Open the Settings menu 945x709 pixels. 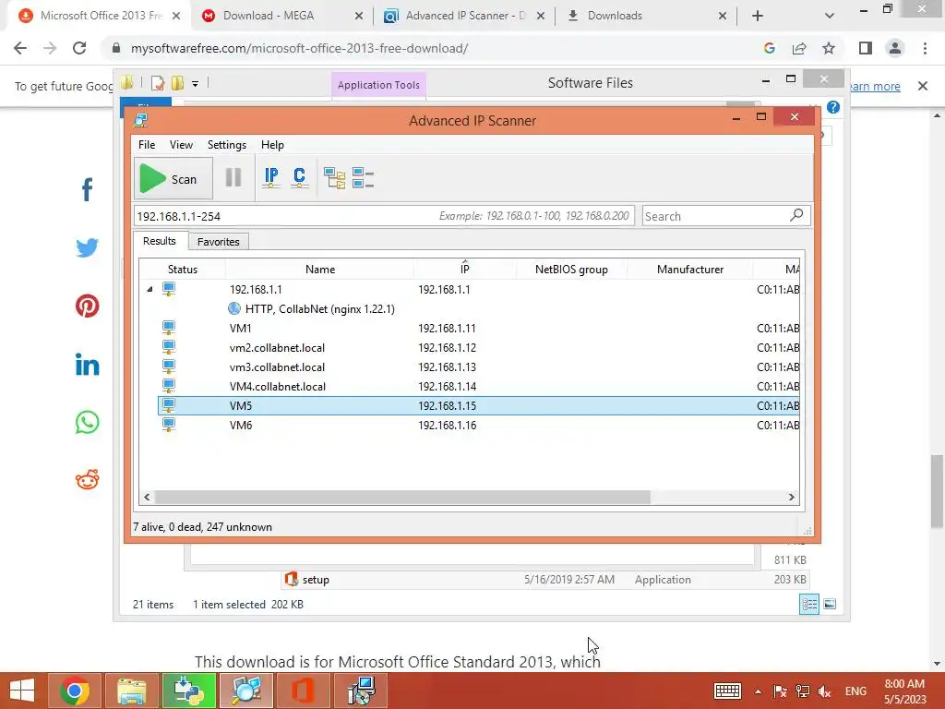point(227,145)
